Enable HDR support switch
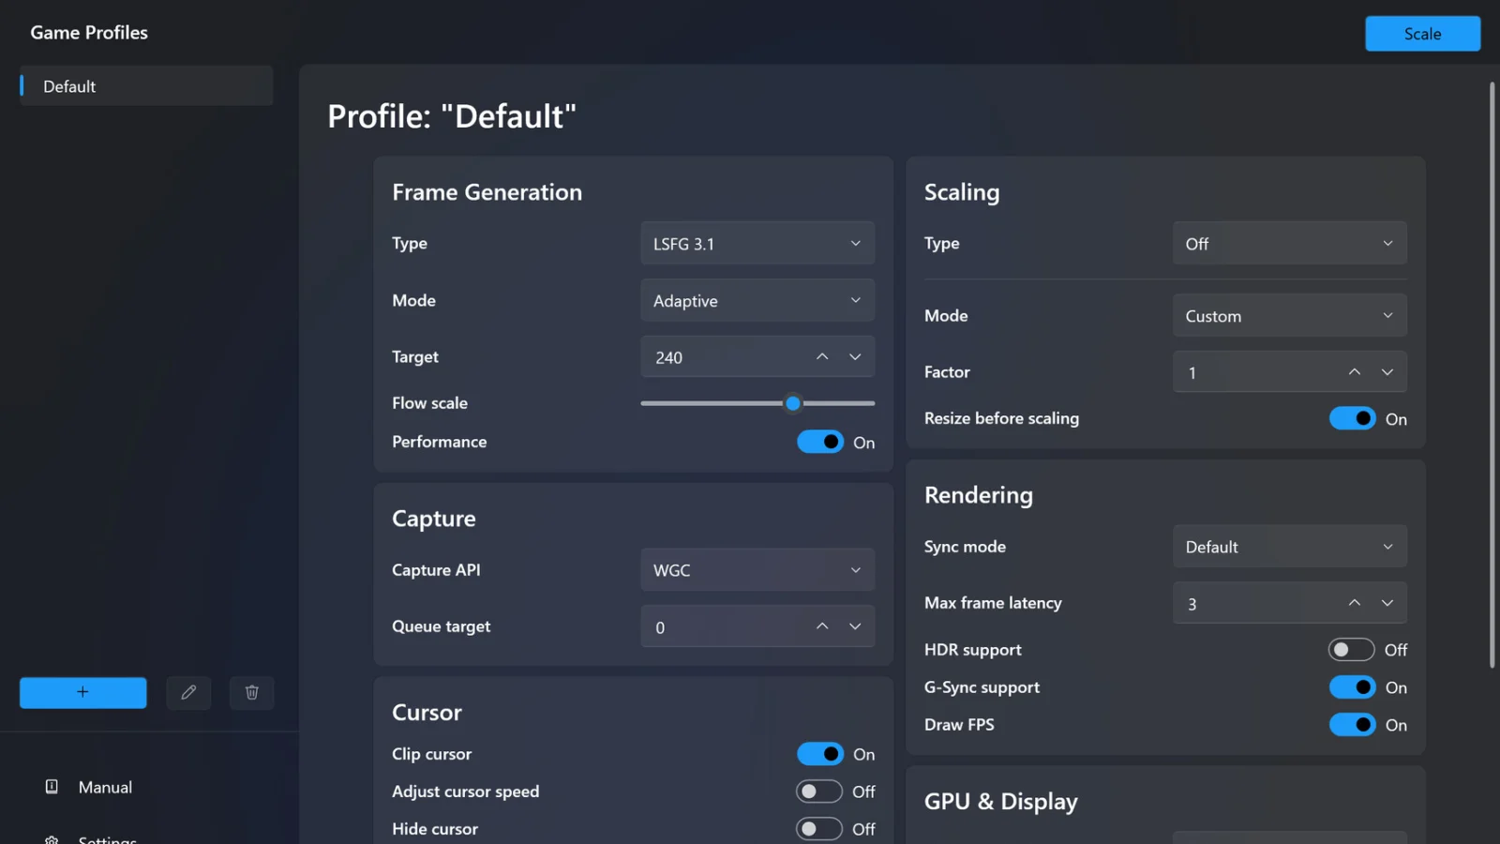 point(1352,650)
